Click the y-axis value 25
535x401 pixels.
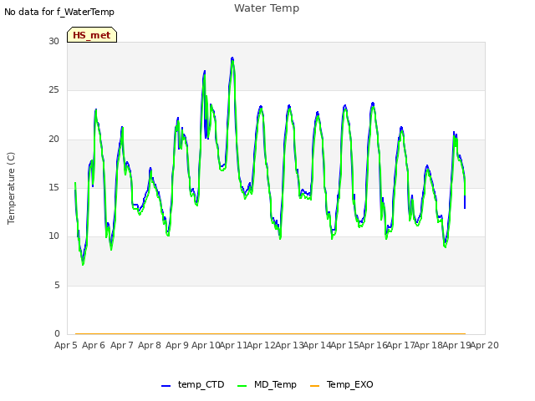53,90
